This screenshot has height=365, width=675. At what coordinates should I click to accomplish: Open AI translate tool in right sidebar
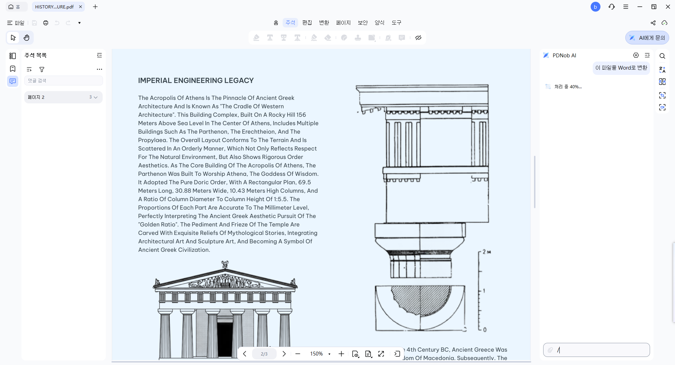point(662,69)
